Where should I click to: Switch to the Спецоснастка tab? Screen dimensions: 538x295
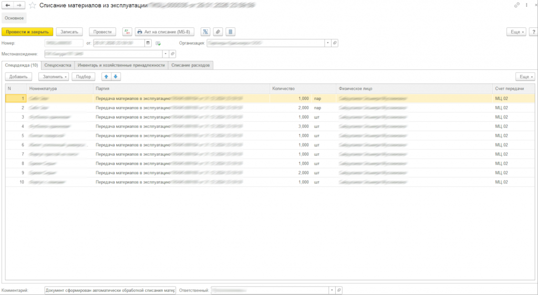pos(58,65)
